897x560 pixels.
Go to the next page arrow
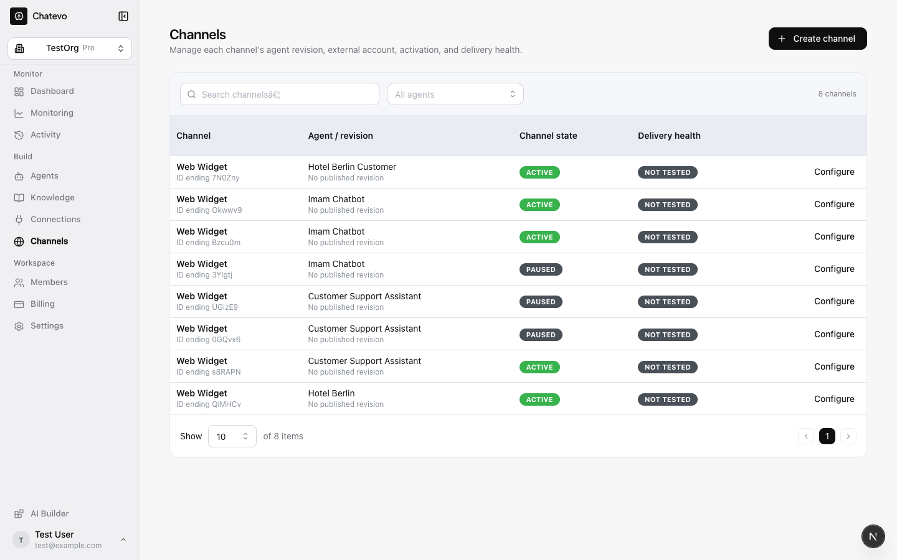point(848,436)
